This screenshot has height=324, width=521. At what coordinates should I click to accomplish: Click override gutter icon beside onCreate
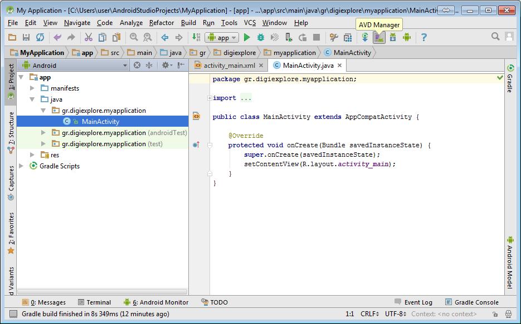click(x=196, y=145)
